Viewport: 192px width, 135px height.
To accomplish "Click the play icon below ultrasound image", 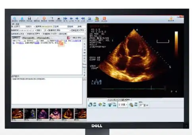I will [100, 105].
